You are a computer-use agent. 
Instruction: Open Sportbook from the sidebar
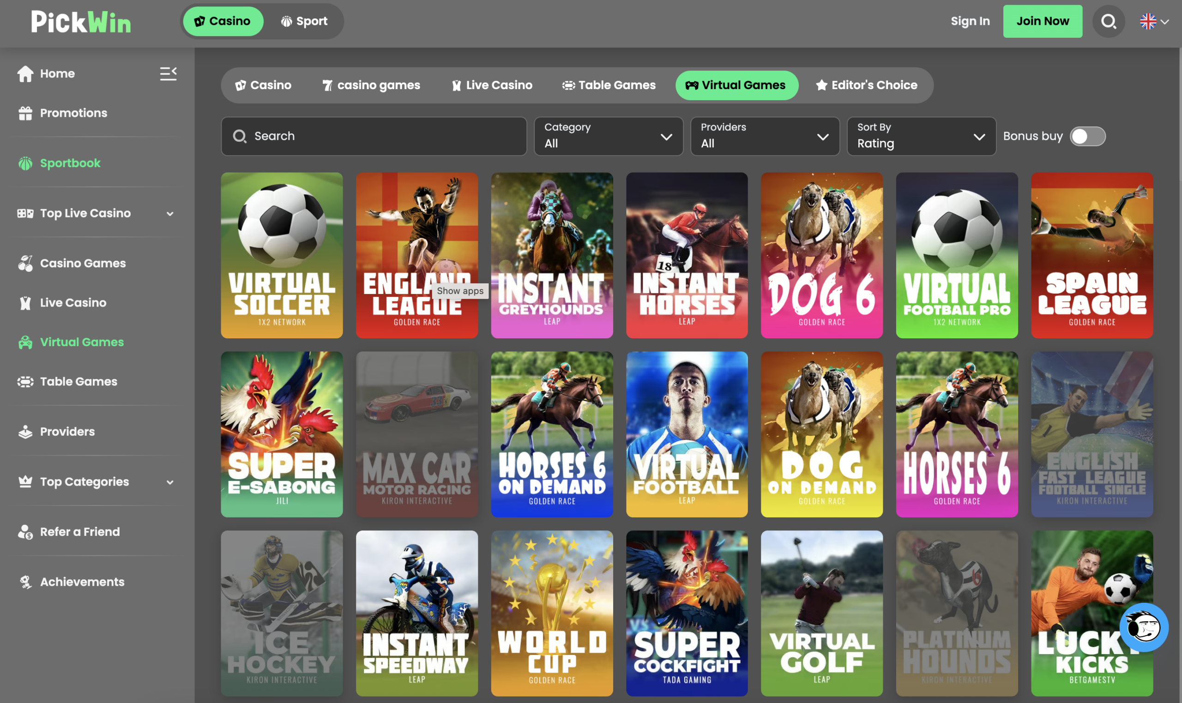coord(70,163)
